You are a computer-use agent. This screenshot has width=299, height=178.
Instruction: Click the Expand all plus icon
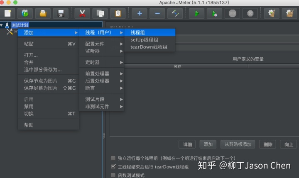[140, 13]
